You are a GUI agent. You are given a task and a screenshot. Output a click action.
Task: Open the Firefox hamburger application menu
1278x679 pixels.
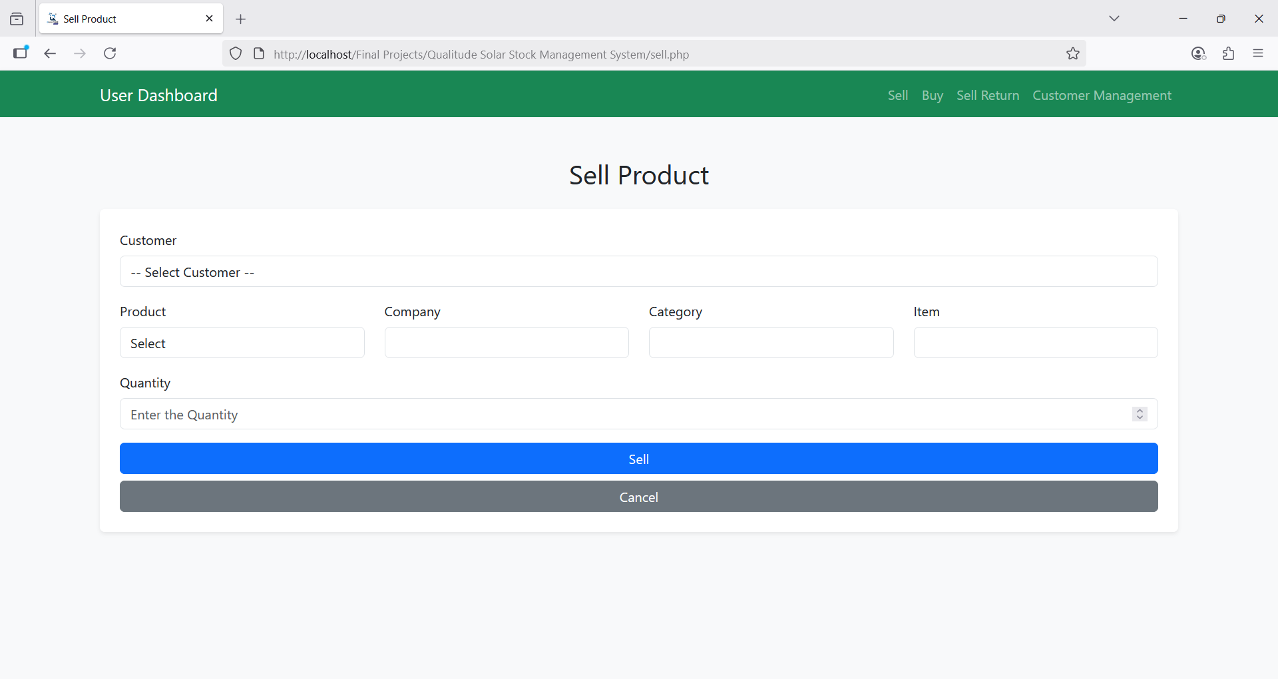tap(1257, 53)
